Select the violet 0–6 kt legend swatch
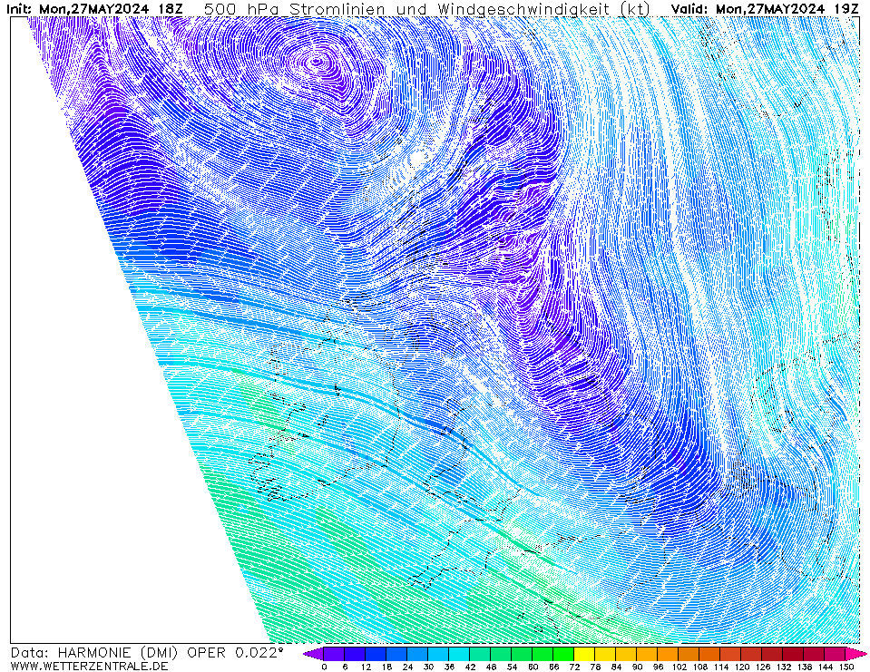This screenshot has height=672, width=870. [x=334, y=654]
